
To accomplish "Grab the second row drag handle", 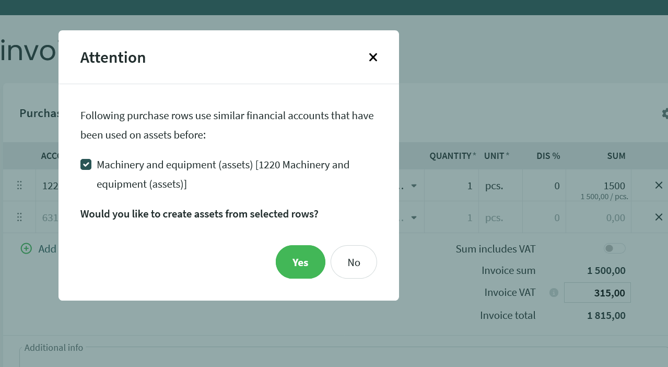I will point(19,217).
